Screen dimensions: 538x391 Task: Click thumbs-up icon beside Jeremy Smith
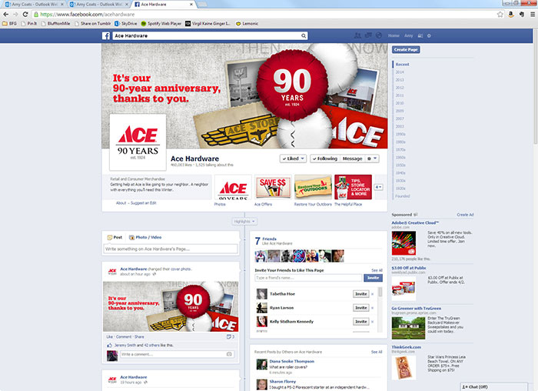109,345
